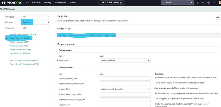The height and width of the screenshot is (107, 221).
Task: Open the History menu
Action: pyautogui.click(x=48, y=3)
